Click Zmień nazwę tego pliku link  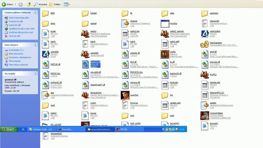tap(19, 18)
